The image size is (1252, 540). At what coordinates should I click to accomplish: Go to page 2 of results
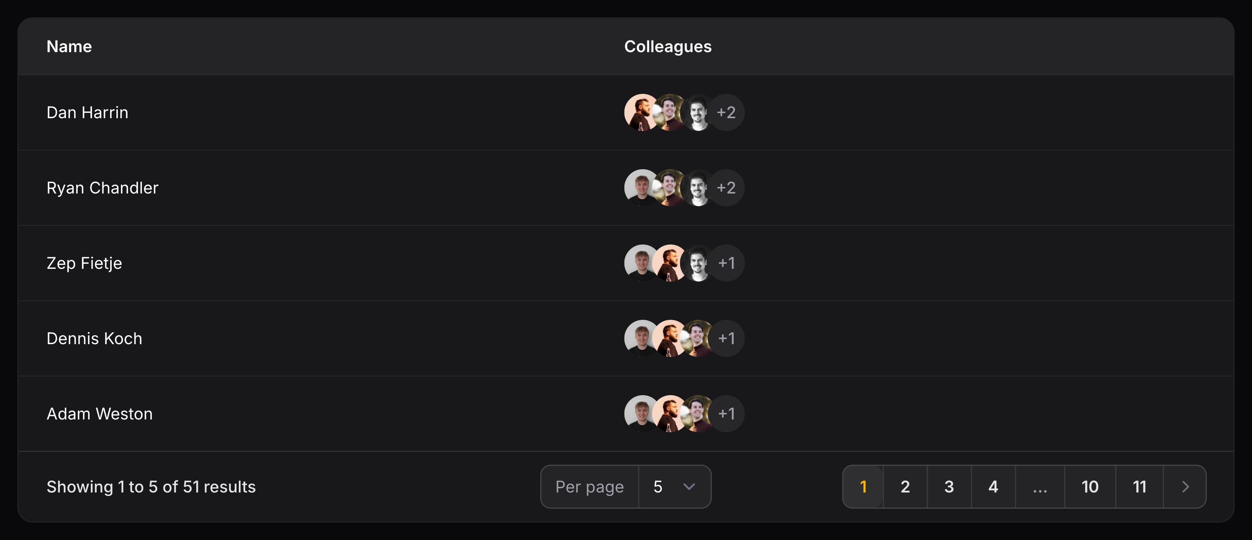[x=905, y=487]
